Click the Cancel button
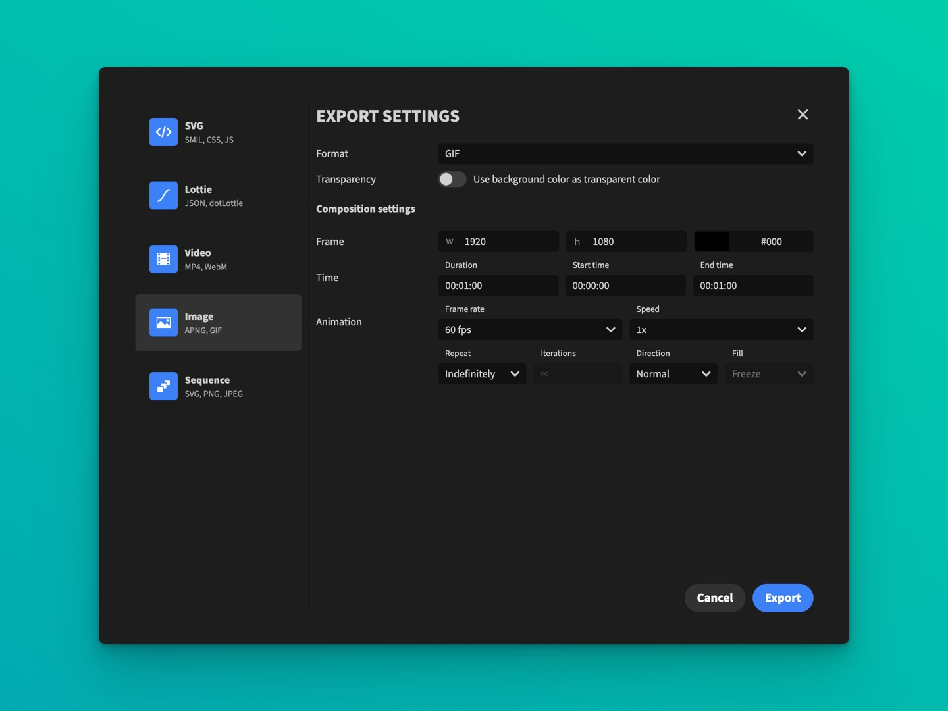Viewport: 948px width, 711px height. tap(715, 598)
